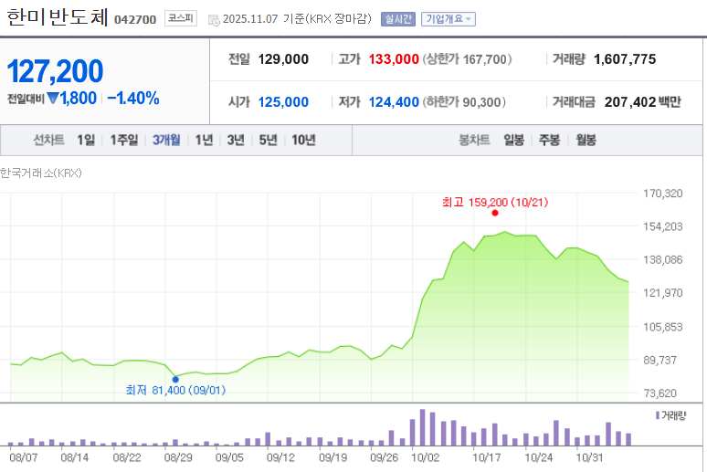Click the 전일 value 129,000

click(283, 59)
